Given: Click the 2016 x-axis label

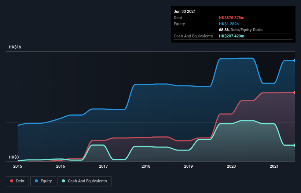Looking at the screenshot, I should [60, 166].
